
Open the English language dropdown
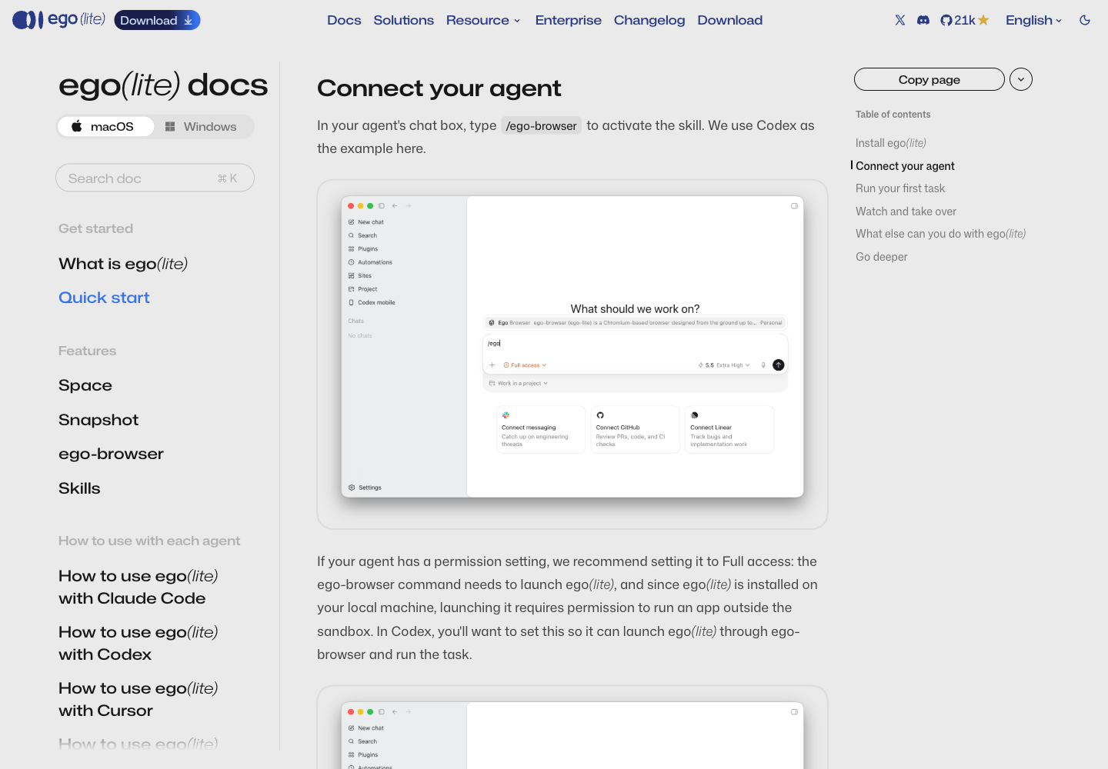[x=1033, y=20]
